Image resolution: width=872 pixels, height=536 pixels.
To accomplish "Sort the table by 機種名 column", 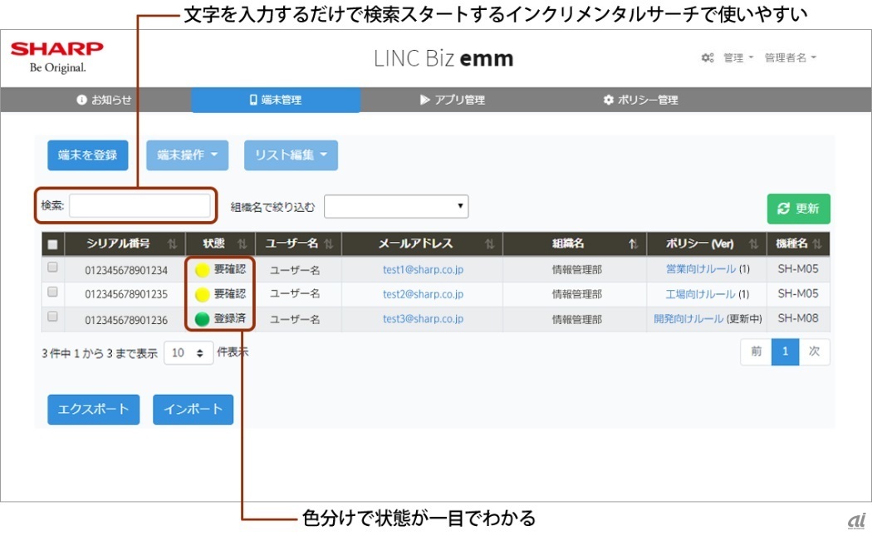I will [x=799, y=243].
